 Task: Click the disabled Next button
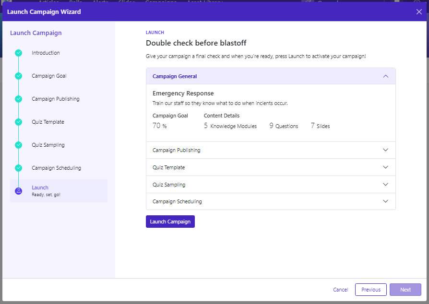(x=405, y=290)
